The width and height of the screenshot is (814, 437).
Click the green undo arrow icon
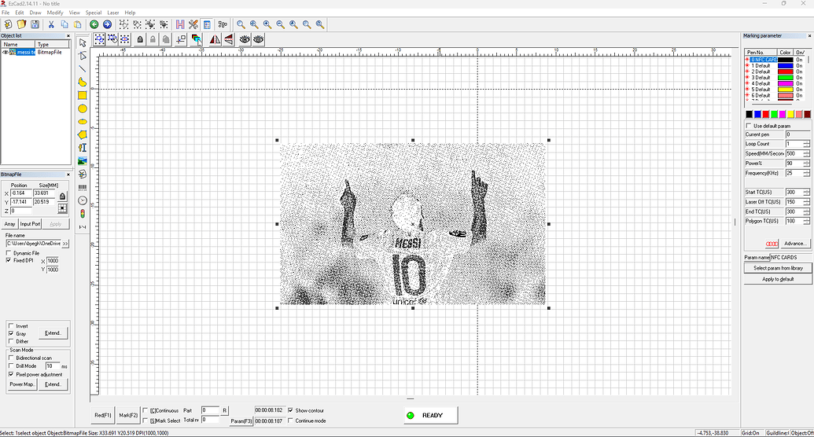[x=94, y=25]
